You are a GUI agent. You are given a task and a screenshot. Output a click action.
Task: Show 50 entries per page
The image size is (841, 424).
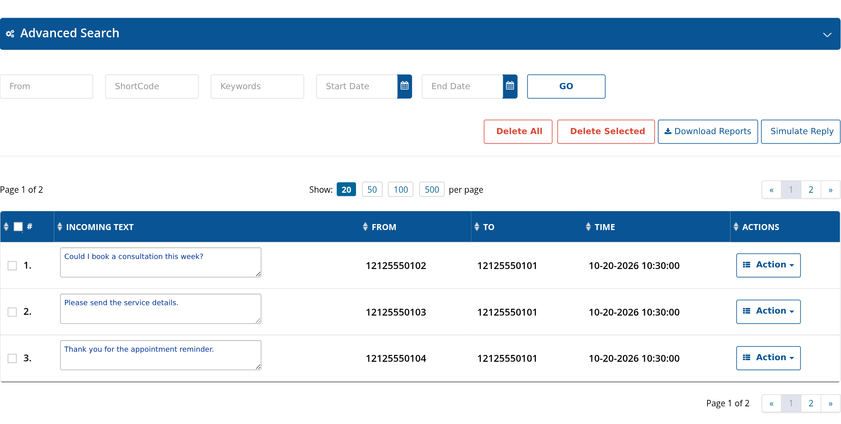click(372, 190)
